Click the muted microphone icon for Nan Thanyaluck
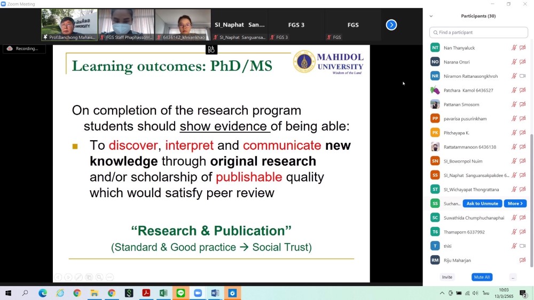This screenshot has height=300, width=534. point(514,47)
